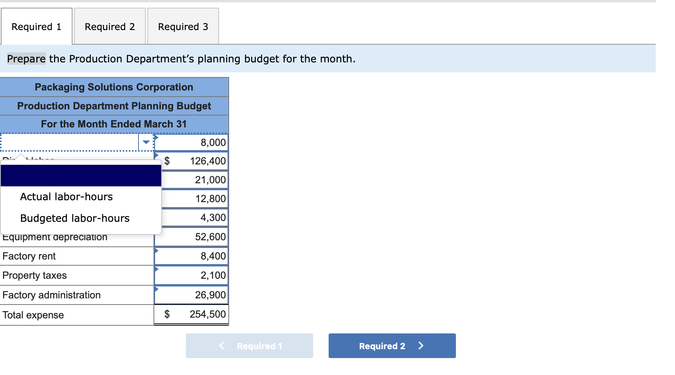The width and height of the screenshot is (675, 375).
Task: Switch to the Required 1 tab
Action: click(x=37, y=27)
